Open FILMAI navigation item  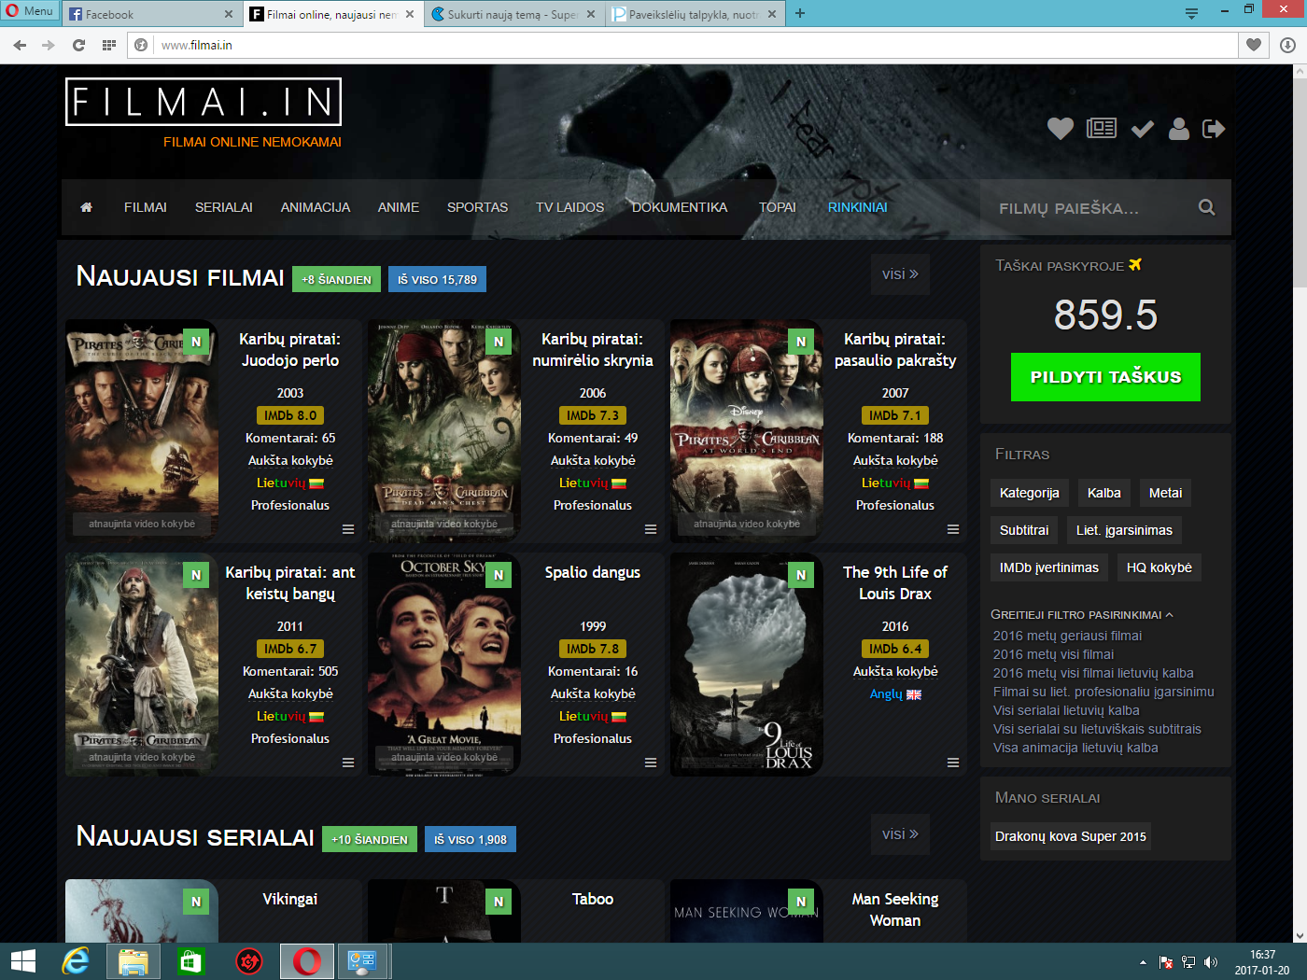146,207
